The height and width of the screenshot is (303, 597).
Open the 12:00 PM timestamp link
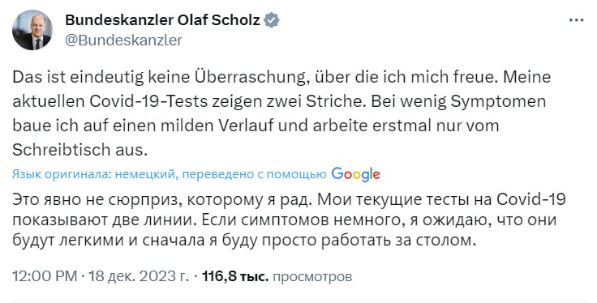45,276
